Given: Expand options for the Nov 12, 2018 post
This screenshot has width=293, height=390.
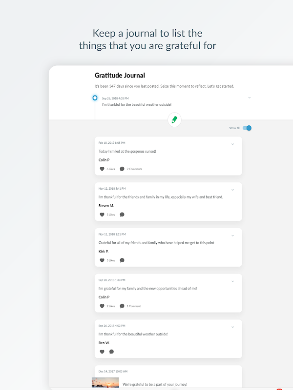Looking at the screenshot, I should [232, 190].
